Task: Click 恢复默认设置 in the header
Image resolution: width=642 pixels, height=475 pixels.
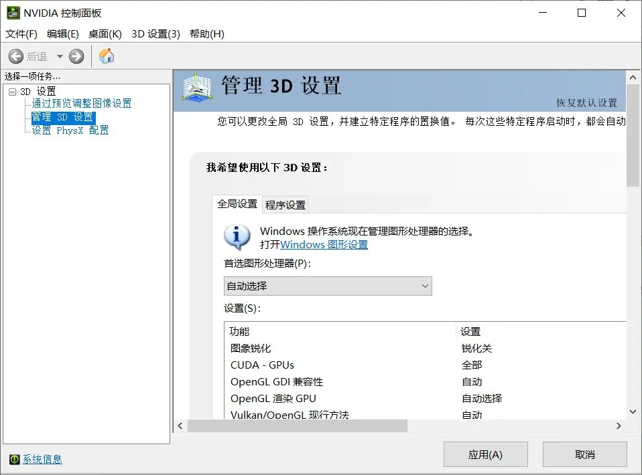Action: pos(587,102)
